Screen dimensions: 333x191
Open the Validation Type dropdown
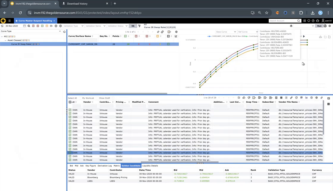(x=73, y=26)
